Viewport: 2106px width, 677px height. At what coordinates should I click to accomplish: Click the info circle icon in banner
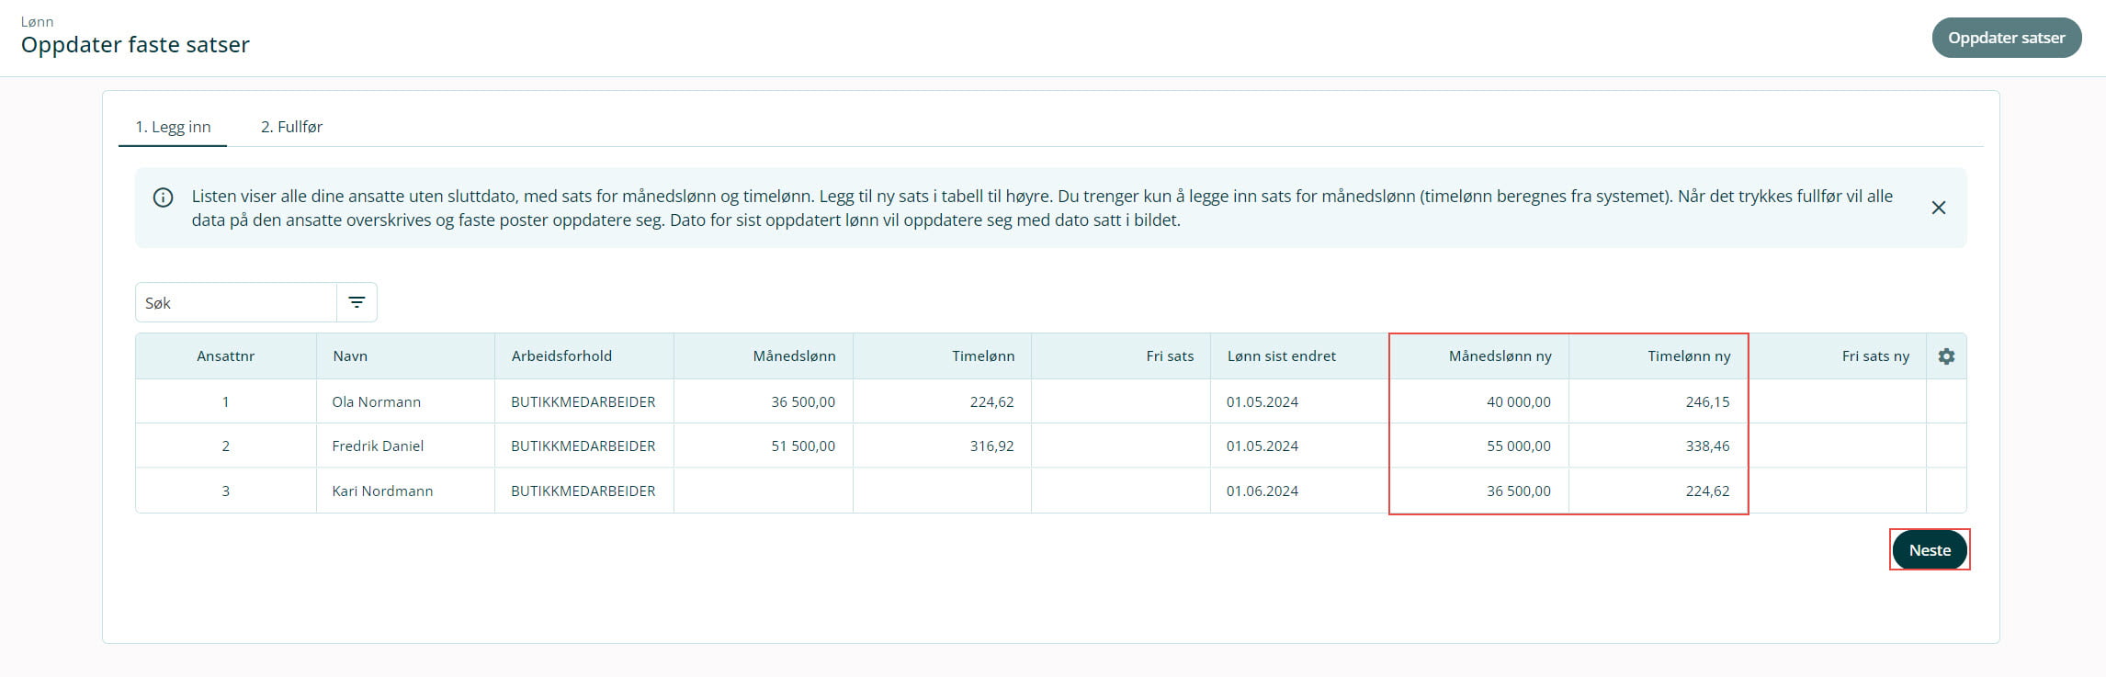tap(164, 197)
